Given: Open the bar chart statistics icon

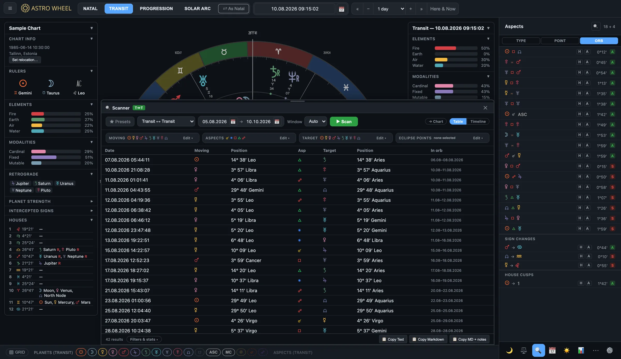Looking at the screenshot, I should pos(581,350).
